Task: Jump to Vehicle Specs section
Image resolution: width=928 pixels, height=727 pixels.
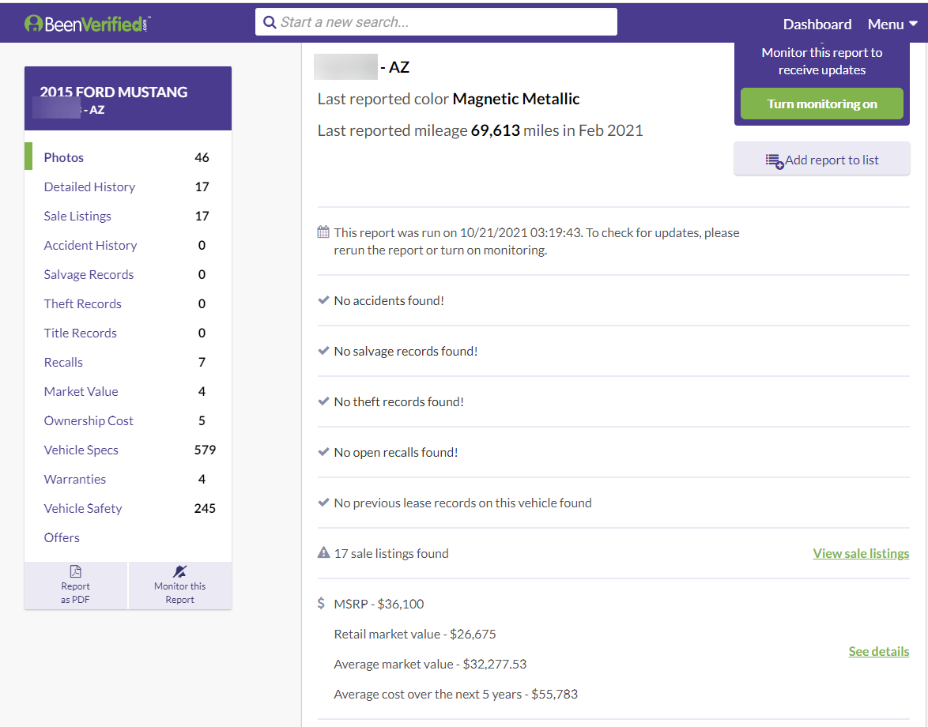Action: click(81, 450)
